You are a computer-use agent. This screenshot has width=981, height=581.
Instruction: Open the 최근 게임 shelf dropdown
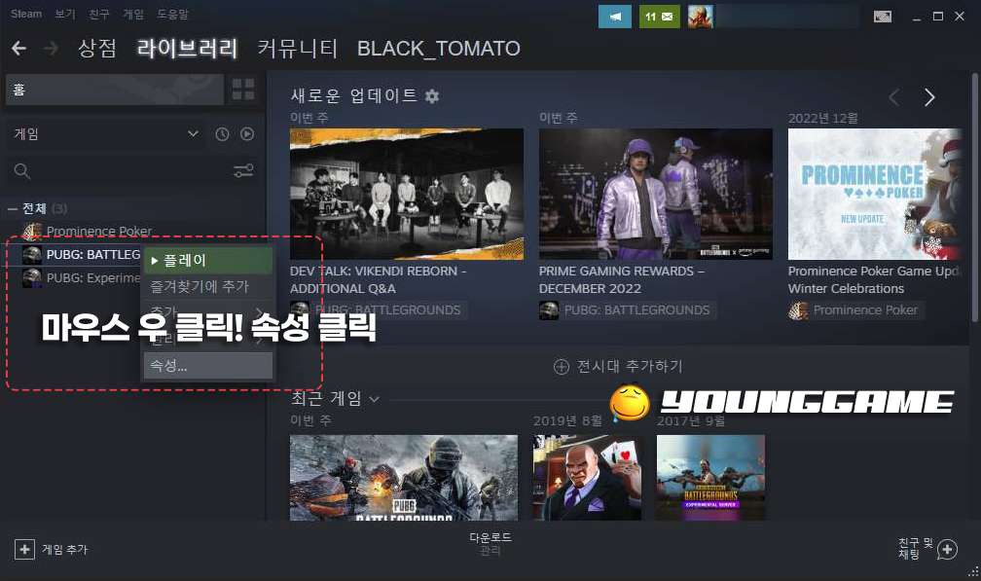tap(374, 399)
